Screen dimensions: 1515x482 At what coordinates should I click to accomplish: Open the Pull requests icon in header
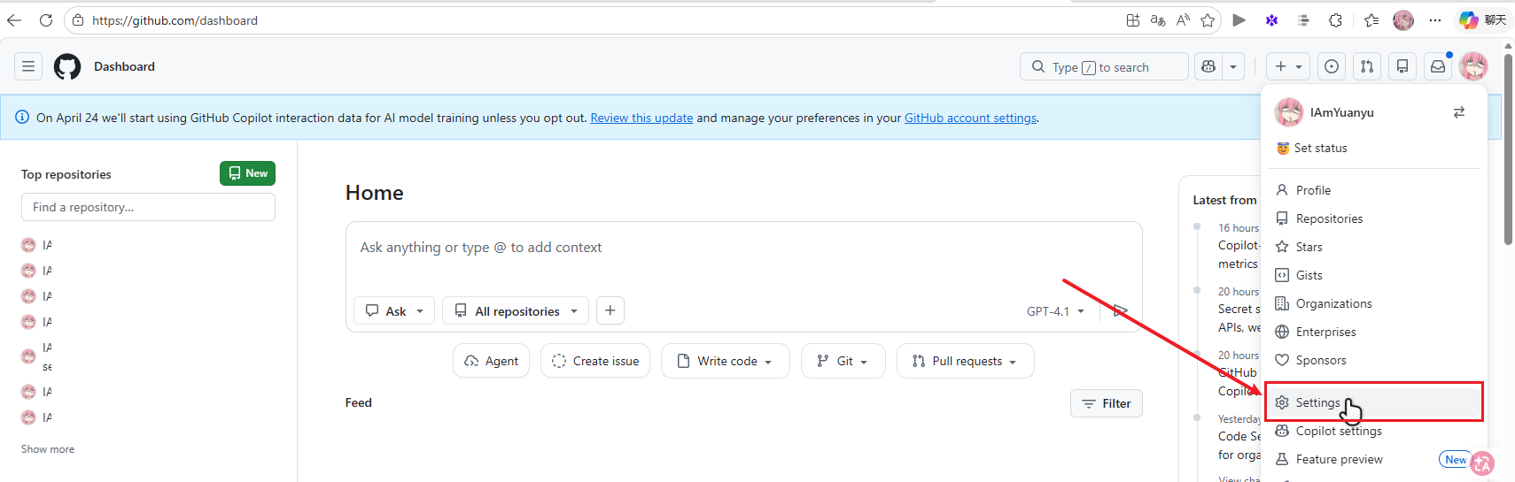[1367, 66]
